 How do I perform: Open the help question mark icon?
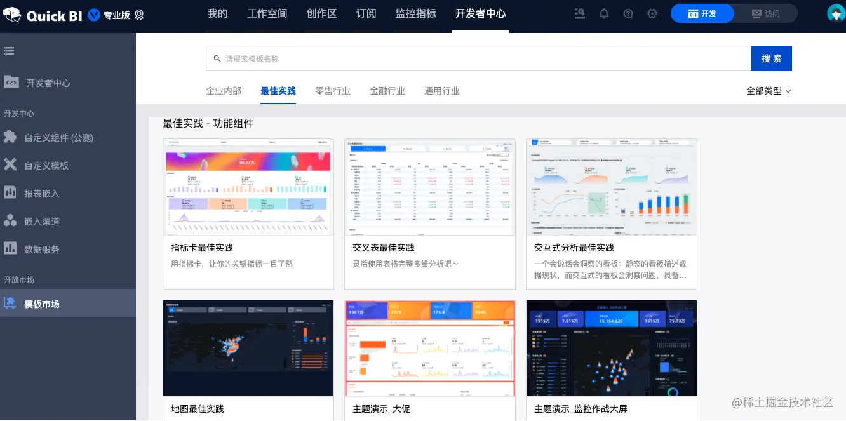pyautogui.click(x=628, y=13)
